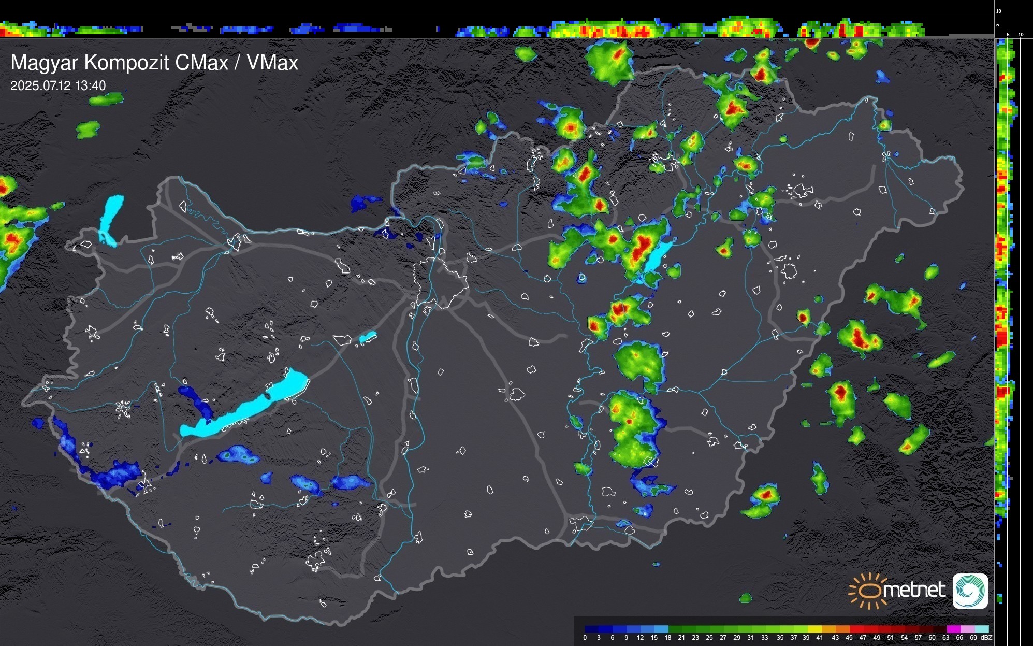Screen dimensions: 1033x646
Task: Select the light cyan 69 dBZ swatch
Action: pos(981,629)
